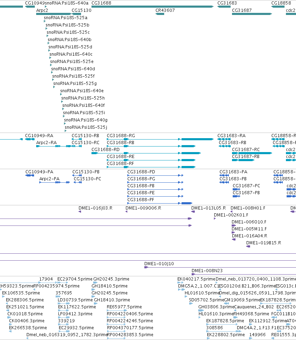
Task: Select the CG31688-PG protein label
Action: [141, 179]
